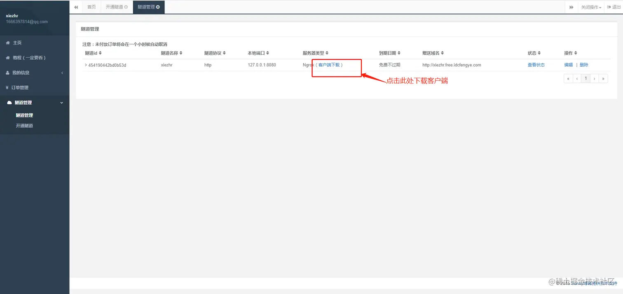The image size is (623, 294).
Task: Open 主页 in the sidebar
Action: 35,43
